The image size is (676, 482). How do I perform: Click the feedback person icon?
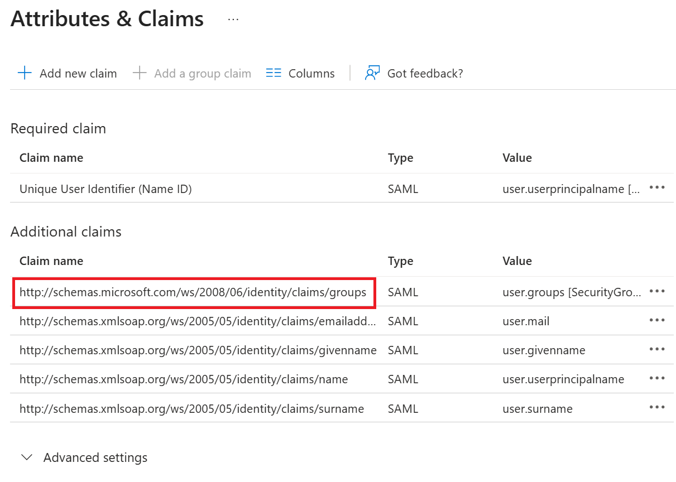click(x=372, y=73)
